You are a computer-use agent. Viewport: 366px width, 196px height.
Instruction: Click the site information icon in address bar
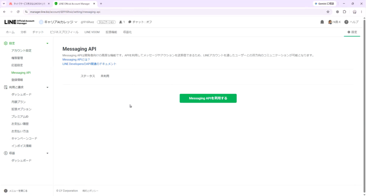click(26, 12)
